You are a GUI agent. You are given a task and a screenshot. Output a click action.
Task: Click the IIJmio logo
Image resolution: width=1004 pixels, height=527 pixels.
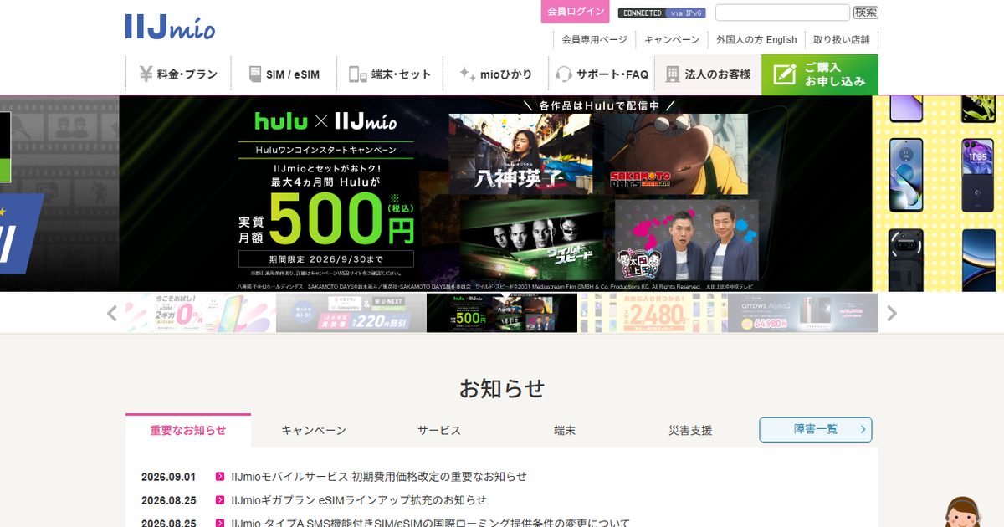tap(170, 27)
